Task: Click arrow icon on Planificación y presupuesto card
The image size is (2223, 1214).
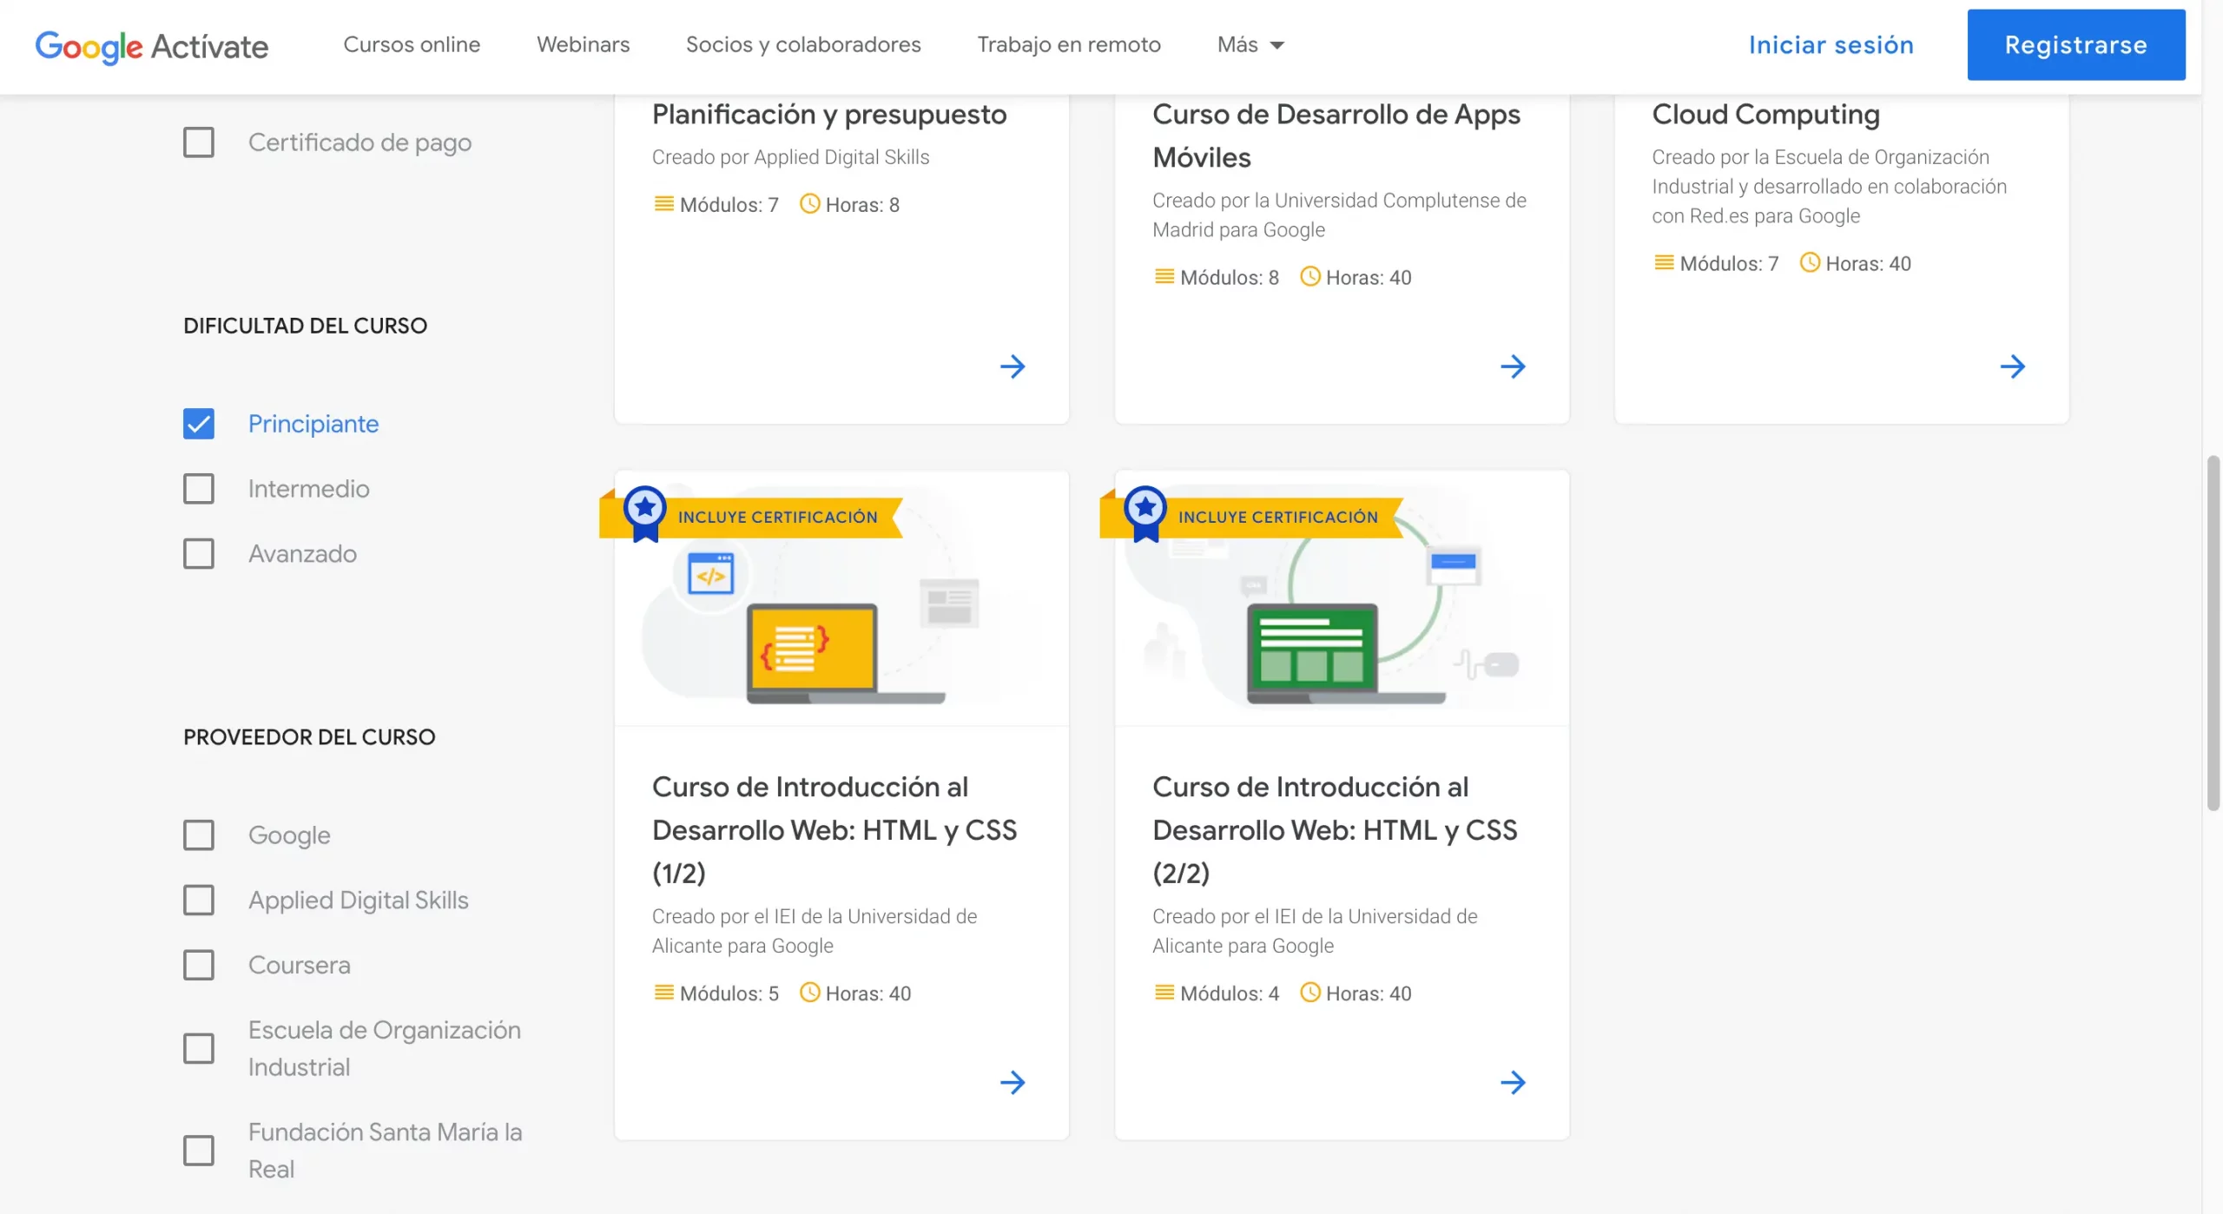Action: (x=1013, y=366)
